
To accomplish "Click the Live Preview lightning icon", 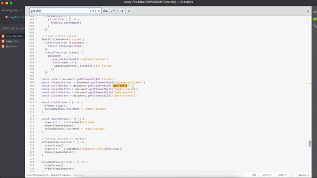I will pos(315,12).
